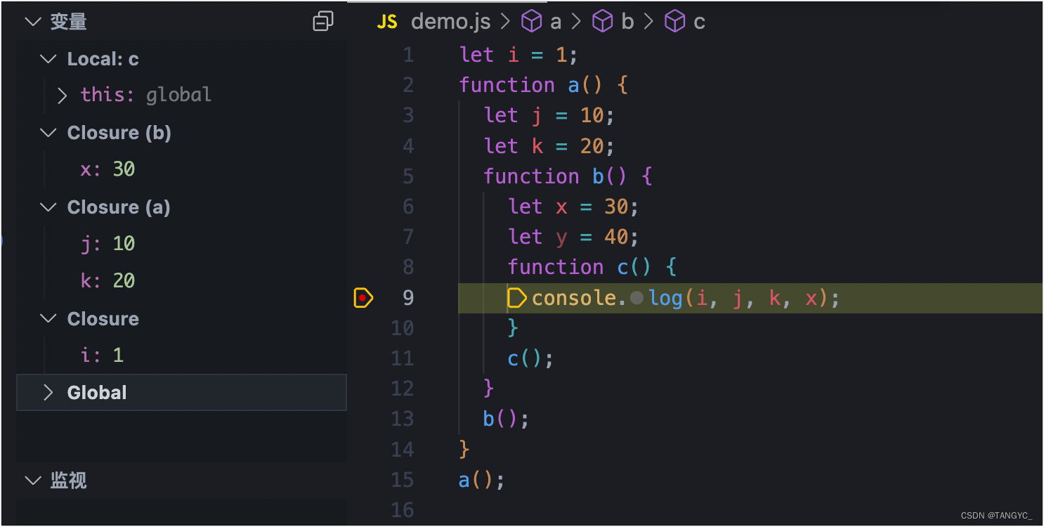Image resolution: width=1044 pixels, height=527 pixels.
Task: Click the 'c();' call on line 11
Action: (x=530, y=359)
